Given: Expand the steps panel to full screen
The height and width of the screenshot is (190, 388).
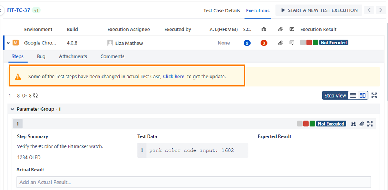Looking at the screenshot, I should 374,96.
